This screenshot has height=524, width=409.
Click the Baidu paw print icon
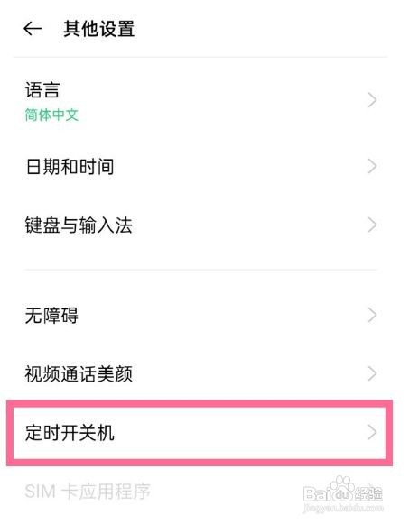coord(342,488)
